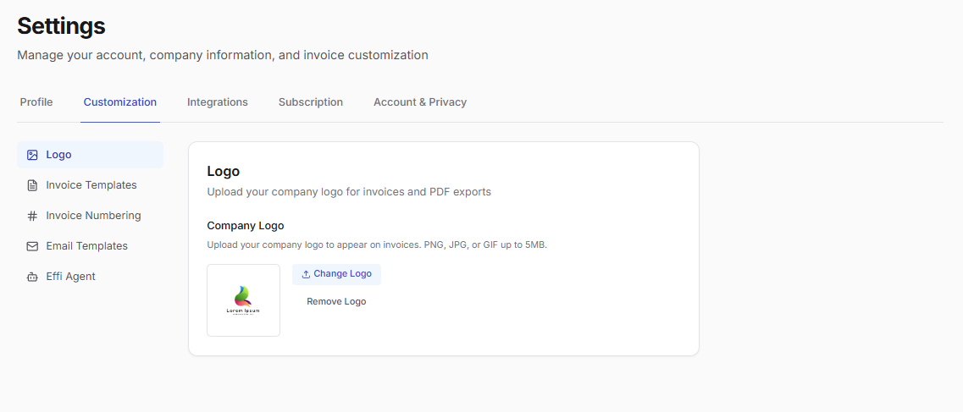Open Invoice Numbering section
The width and height of the screenshot is (963, 412).
coord(91,216)
